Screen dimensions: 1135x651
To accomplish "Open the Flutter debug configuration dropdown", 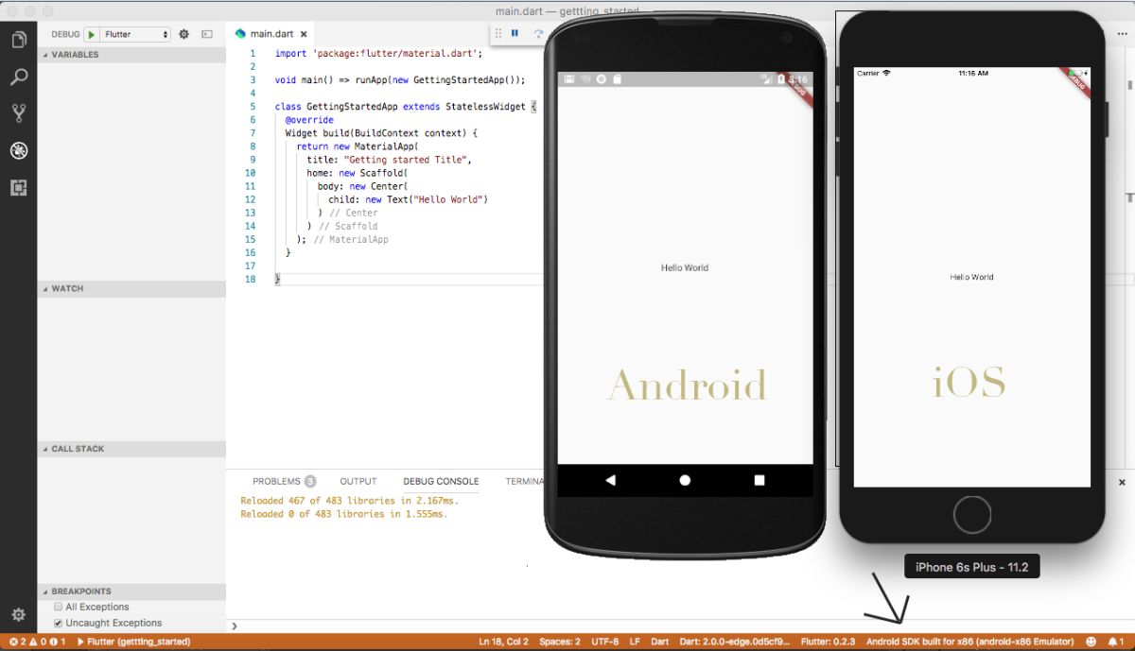I will click(135, 34).
